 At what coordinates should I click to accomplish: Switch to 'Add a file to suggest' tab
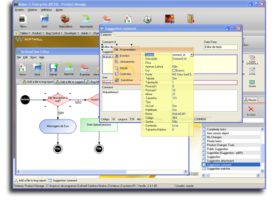coord(70,82)
